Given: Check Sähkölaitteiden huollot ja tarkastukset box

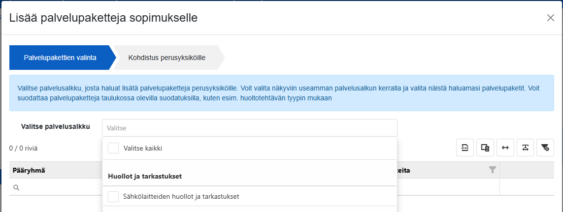Looking at the screenshot, I should tap(113, 197).
